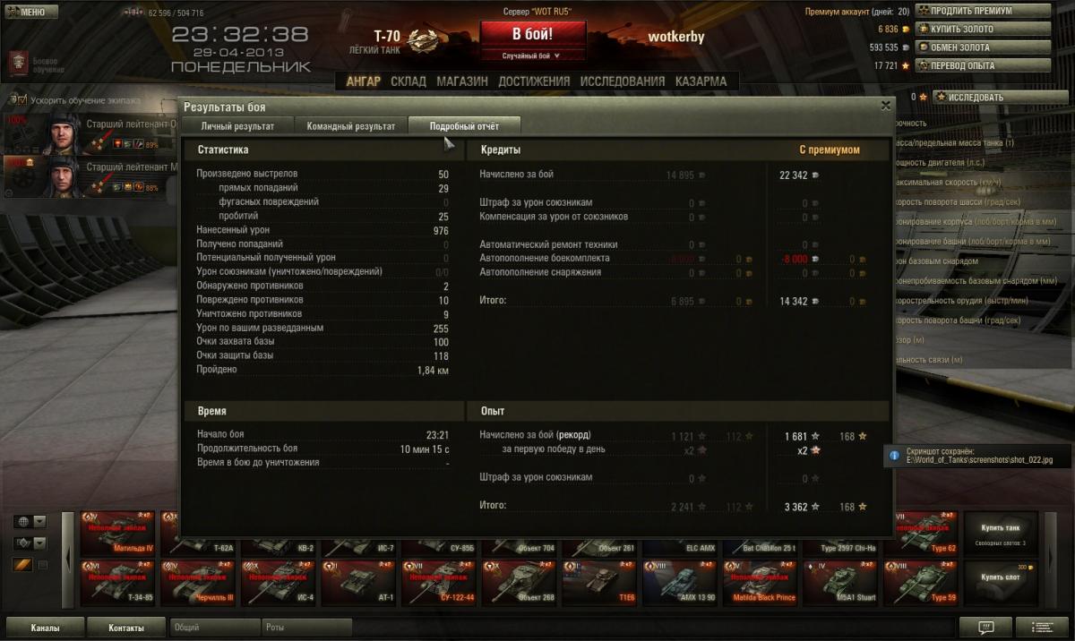Select the Матильда IV tank in carousel
This screenshot has width=1075, height=641.
(120, 532)
